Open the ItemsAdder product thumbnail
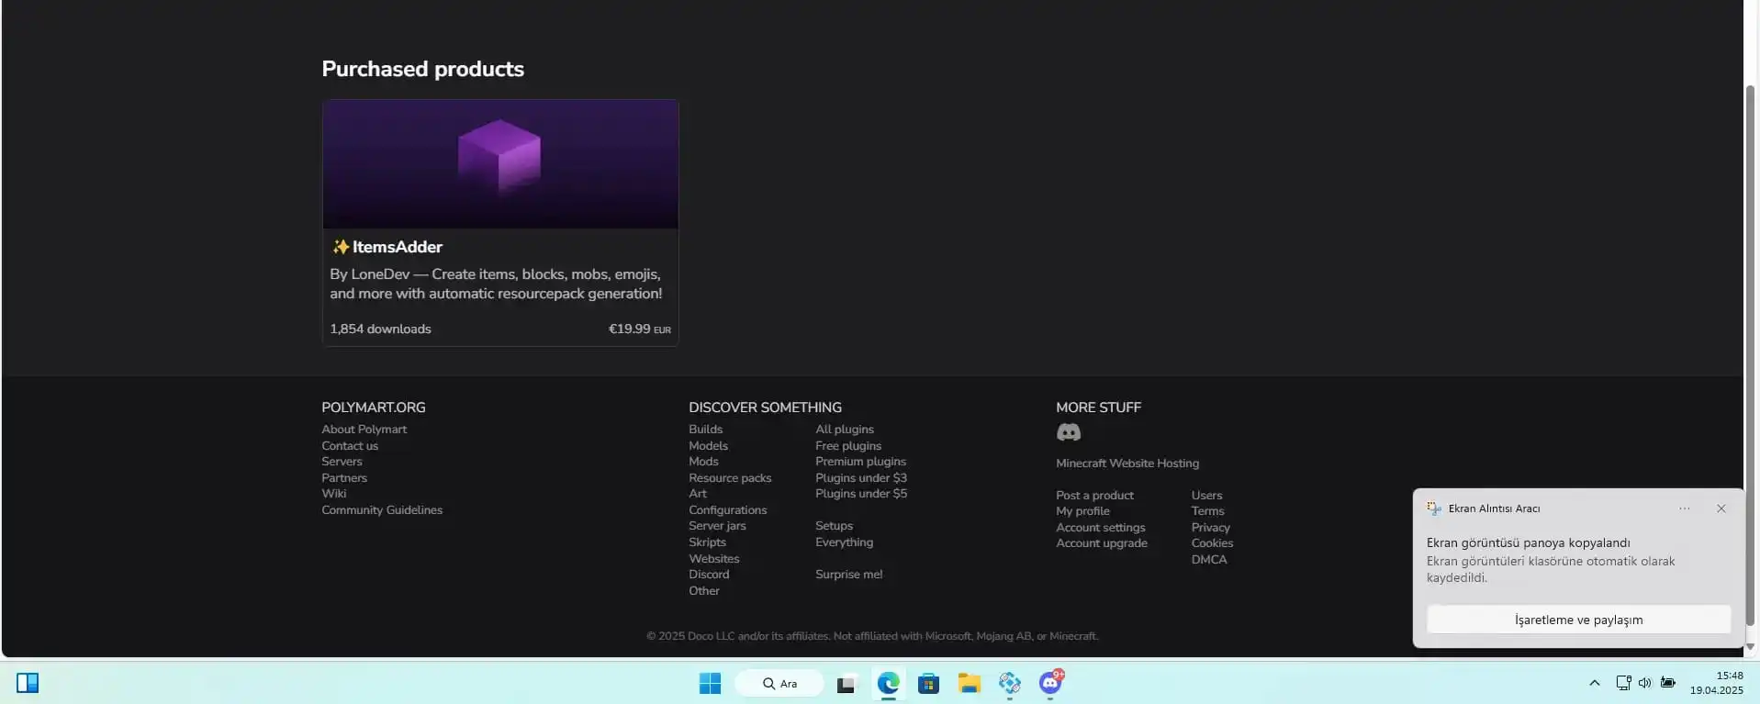The width and height of the screenshot is (1760, 704). [x=500, y=164]
